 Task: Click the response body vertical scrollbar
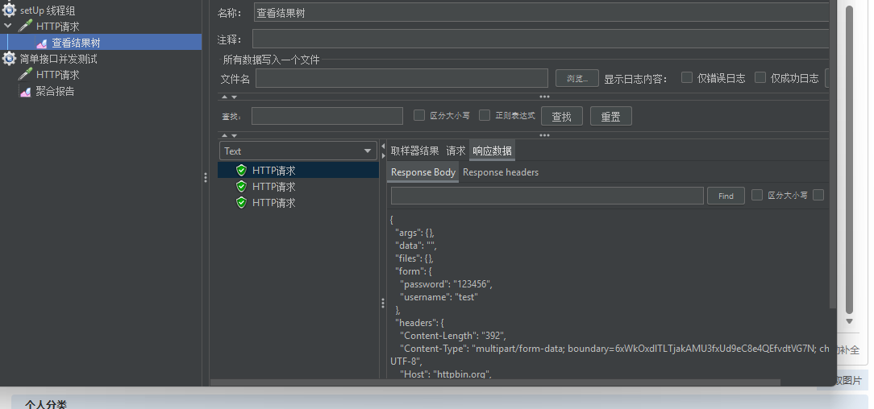(833, 154)
